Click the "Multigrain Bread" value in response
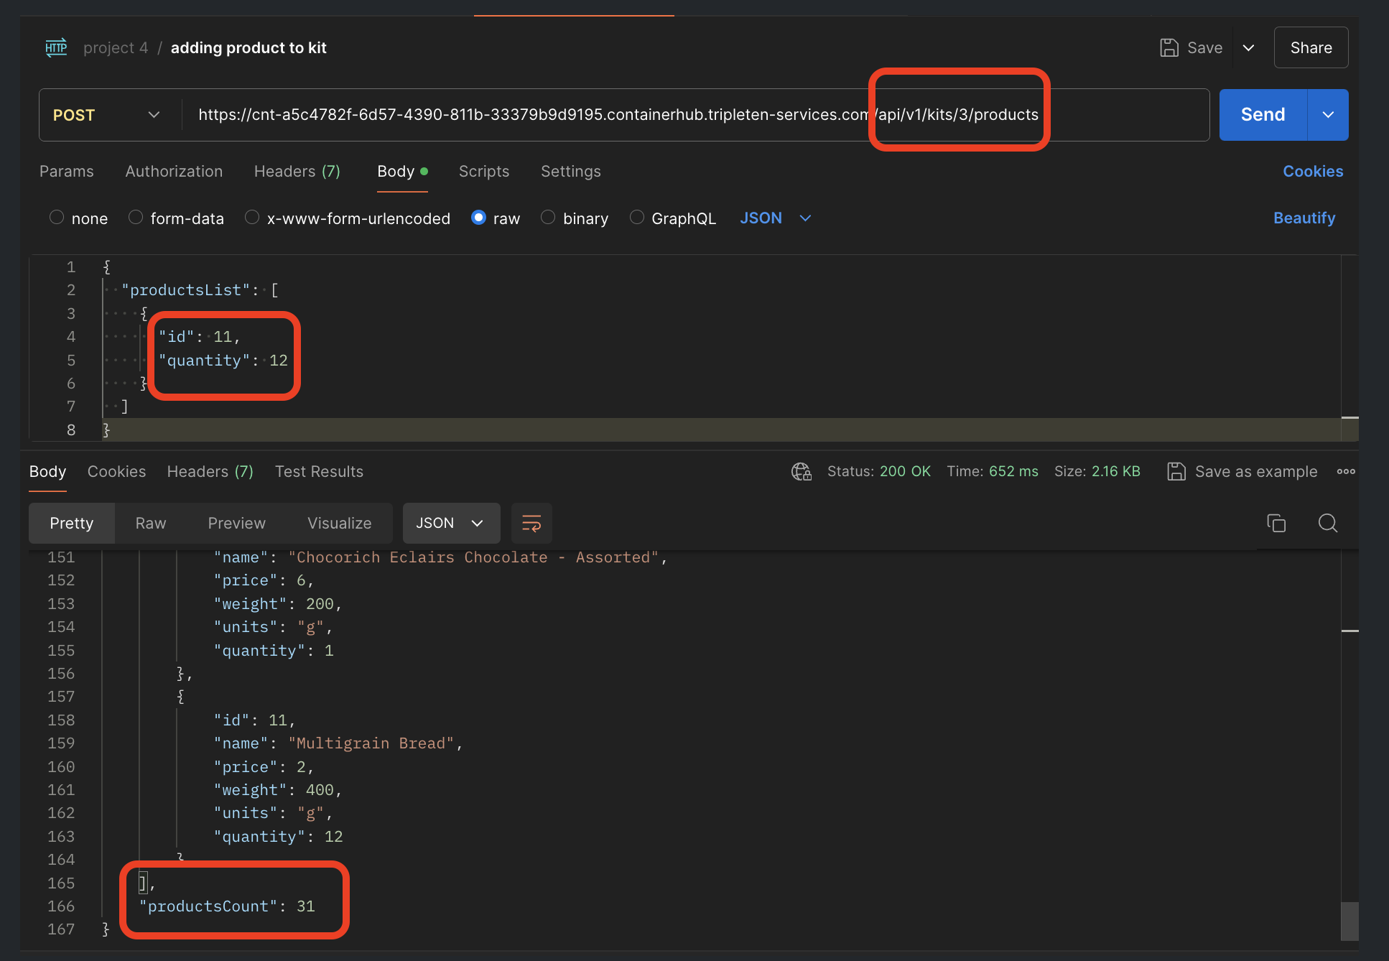This screenshot has width=1389, height=961. coord(371,743)
